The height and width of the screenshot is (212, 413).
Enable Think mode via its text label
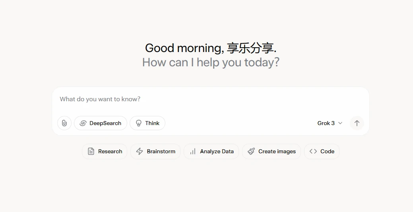point(152,123)
